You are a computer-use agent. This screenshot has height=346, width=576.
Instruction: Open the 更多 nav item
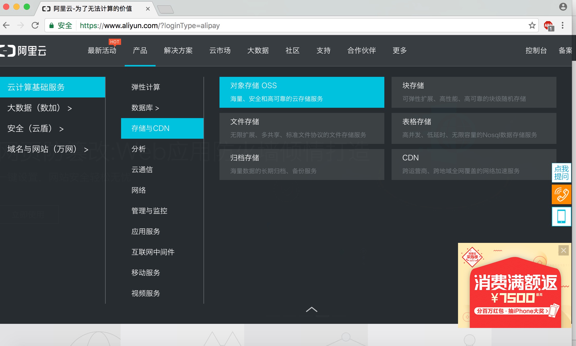[400, 51]
